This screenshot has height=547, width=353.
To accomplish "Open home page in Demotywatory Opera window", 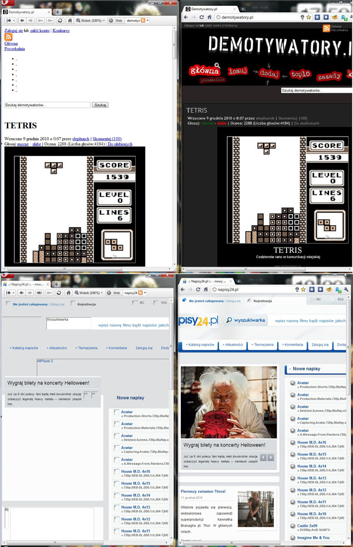I will (x=70, y=21).
